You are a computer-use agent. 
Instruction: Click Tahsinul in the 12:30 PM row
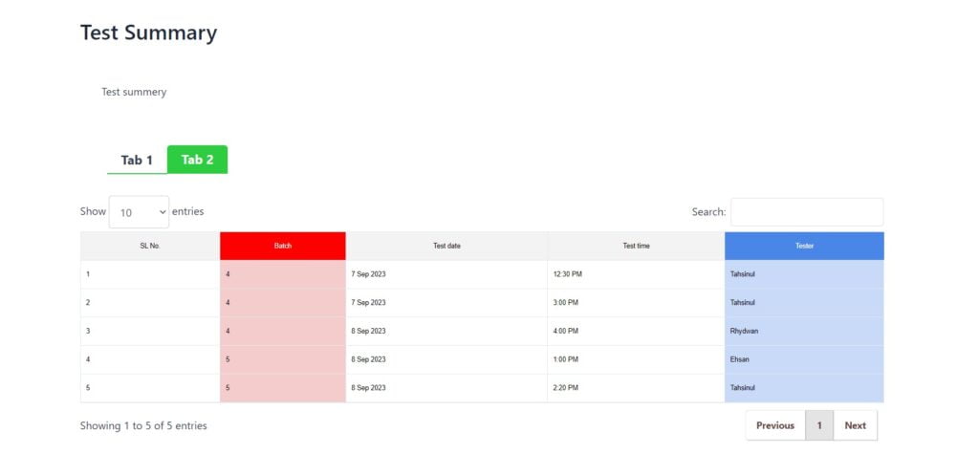(804, 274)
